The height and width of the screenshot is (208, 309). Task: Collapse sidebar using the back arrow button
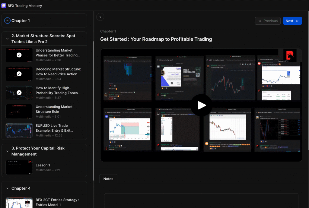click(100, 17)
